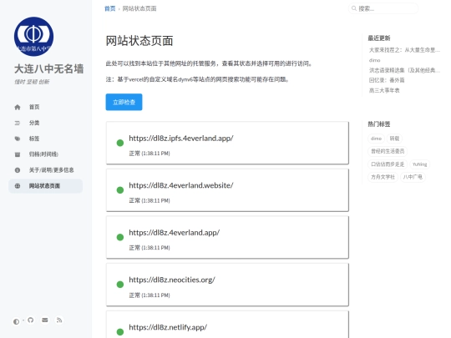Click green status dot for netlify.app
The width and height of the screenshot is (451, 338).
[x=120, y=332]
